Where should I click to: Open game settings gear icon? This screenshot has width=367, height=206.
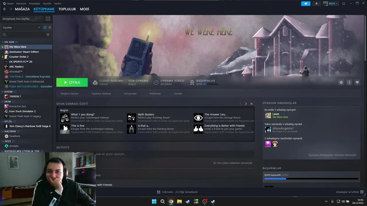[x=341, y=82]
